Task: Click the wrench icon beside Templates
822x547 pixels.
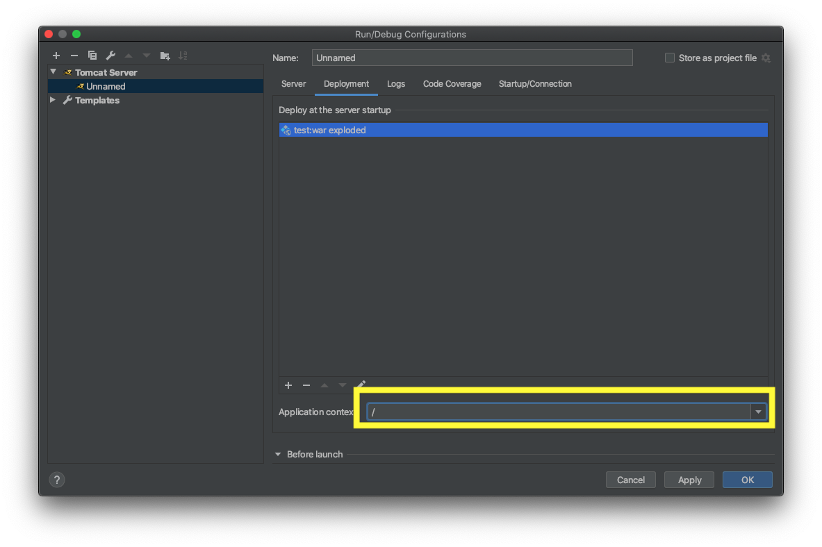Action: click(x=67, y=100)
